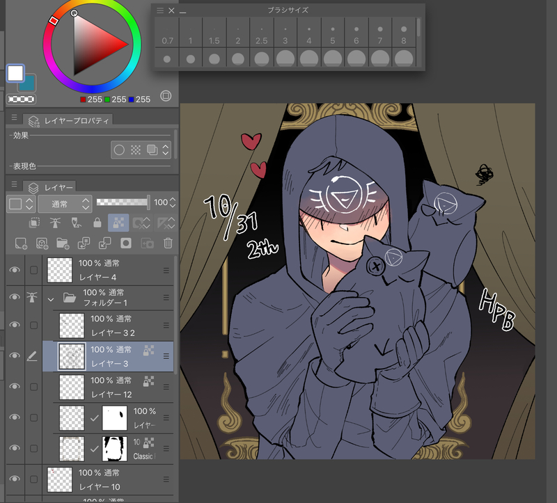Tick the checkbox beside レイヤー 4
Screen dimensions: 557x503
point(33,270)
